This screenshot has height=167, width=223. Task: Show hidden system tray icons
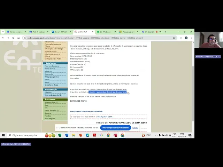pyautogui.click(x=156, y=135)
